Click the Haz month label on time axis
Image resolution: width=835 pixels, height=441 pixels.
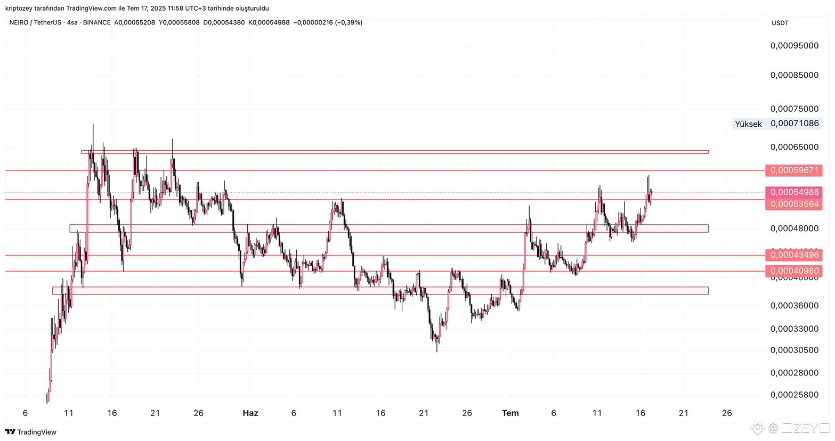[250, 413]
